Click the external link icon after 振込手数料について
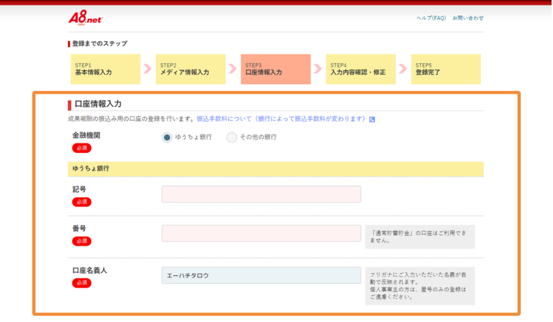The height and width of the screenshot is (322, 553). pyautogui.click(x=371, y=119)
